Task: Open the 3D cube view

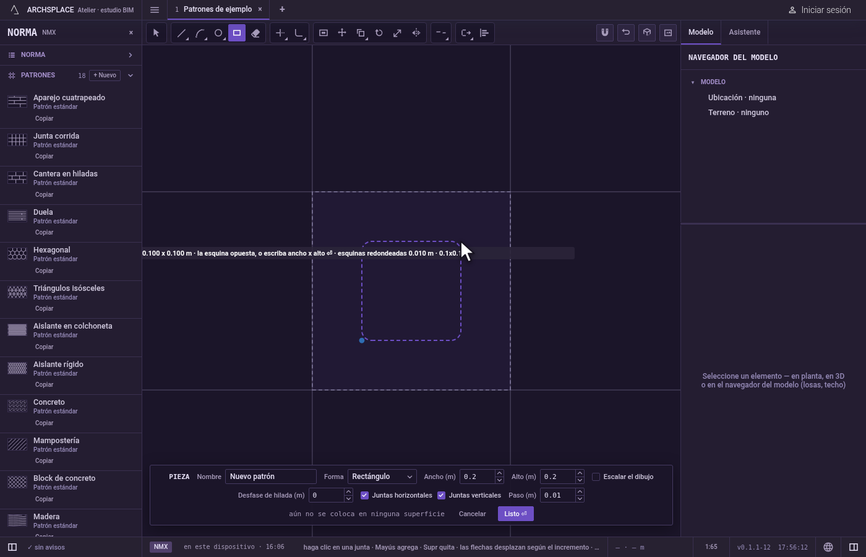Action: pos(647,33)
